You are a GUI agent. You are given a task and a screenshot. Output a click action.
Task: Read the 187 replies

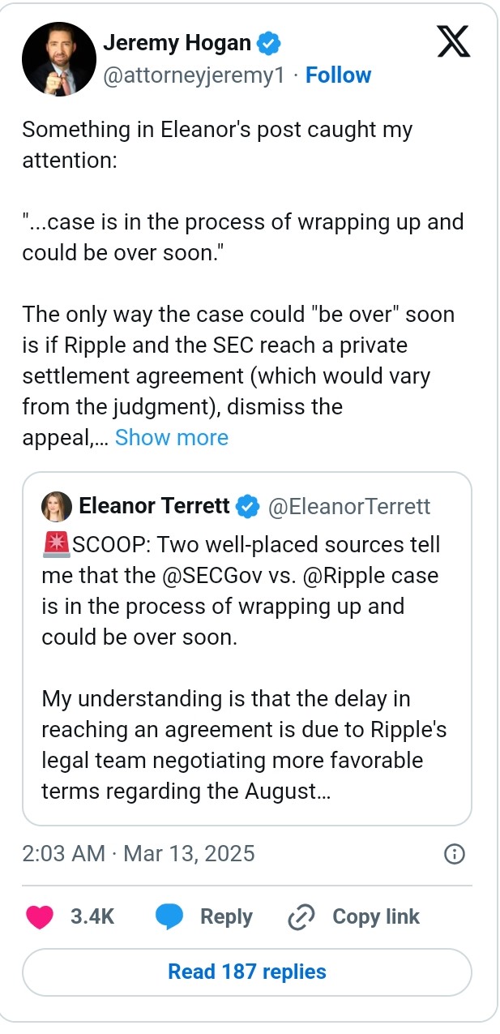tap(248, 972)
